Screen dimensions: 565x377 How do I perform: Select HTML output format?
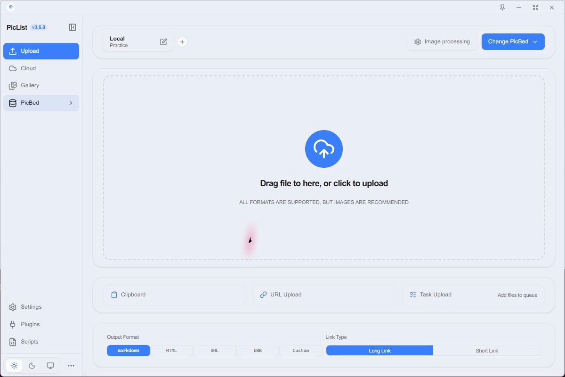pos(171,351)
